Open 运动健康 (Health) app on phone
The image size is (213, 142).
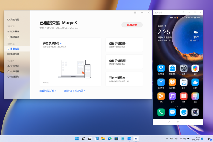(172, 82)
